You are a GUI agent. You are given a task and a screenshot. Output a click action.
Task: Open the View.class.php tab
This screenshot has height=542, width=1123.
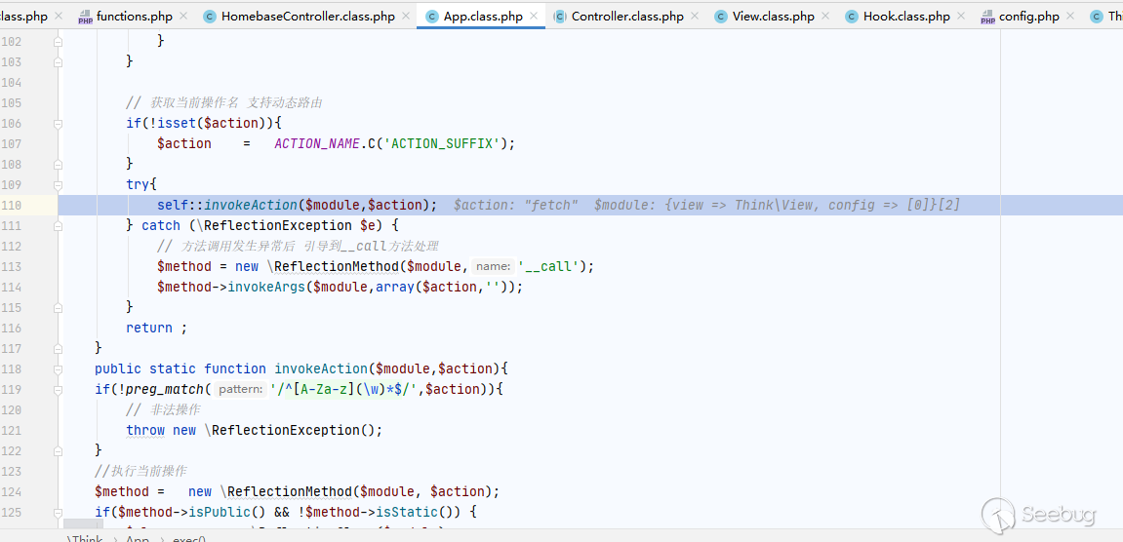(x=774, y=16)
